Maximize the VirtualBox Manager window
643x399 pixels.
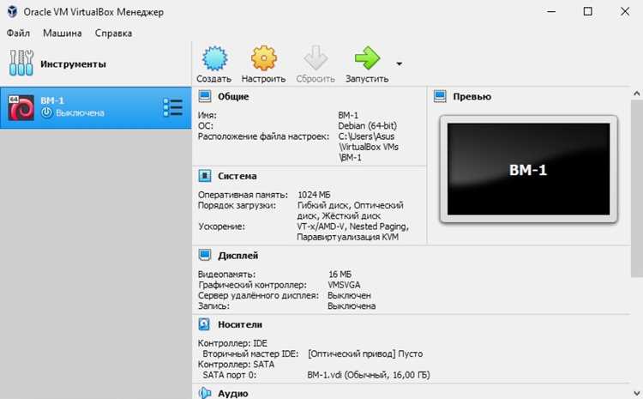pyautogui.click(x=587, y=11)
